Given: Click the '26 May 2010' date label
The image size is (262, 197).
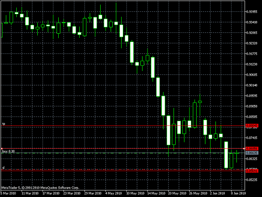Looking at the screenshot, I should (x=198, y=193).
